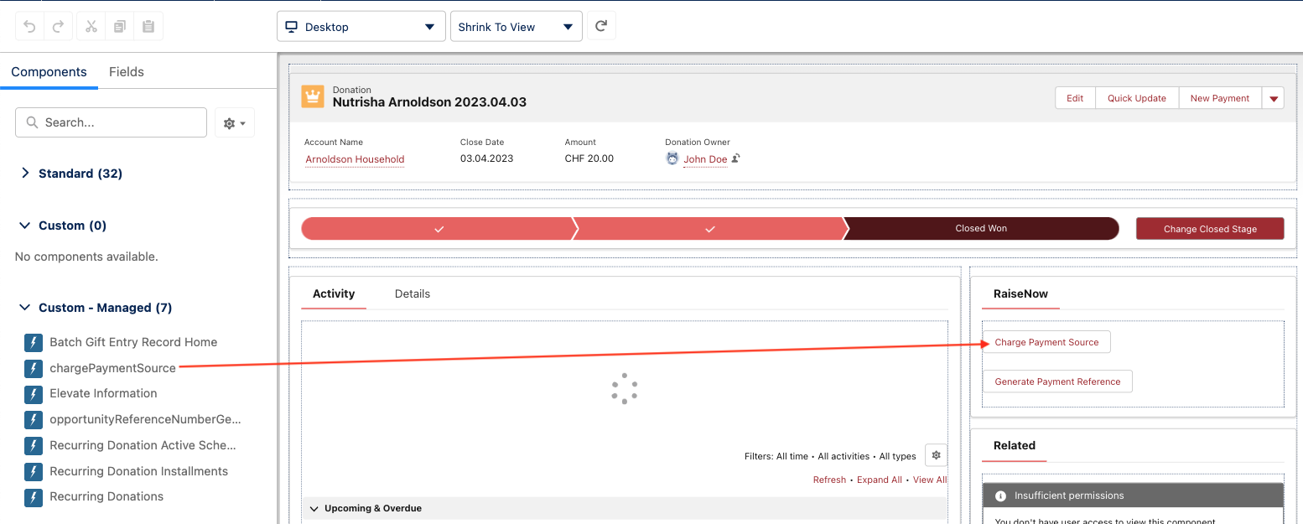Select the Closed Won stage in path

[981, 229]
